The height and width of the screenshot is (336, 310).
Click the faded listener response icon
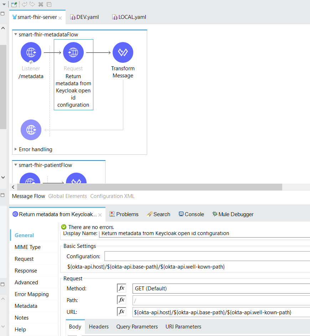tap(31, 130)
